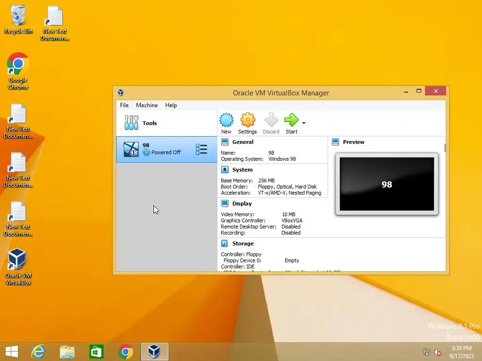Image resolution: width=482 pixels, height=361 pixels.
Task: Start the VM with green arrow
Action: point(291,120)
